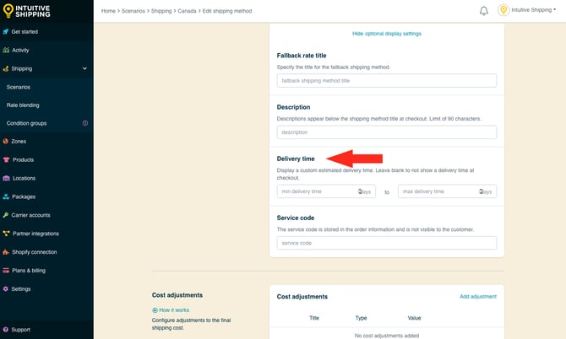566x339 pixels.
Task: Click the Support question mark icon
Action: point(6,330)
